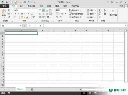
Task: Open the File tab
Action: click(x=4, y=6)
